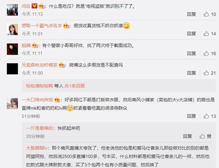Open avatar of 一大口烤肉拌饭
Screen dimensions: 219x168
pyautogui.click(x=12, y=104)
